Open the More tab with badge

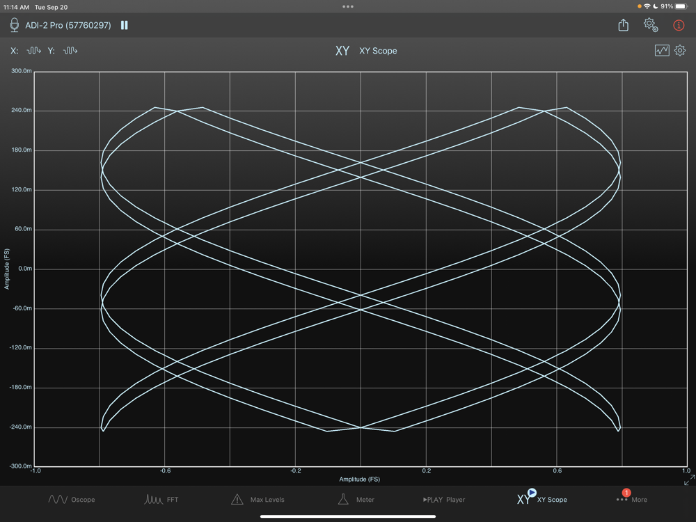coord(631,499)
